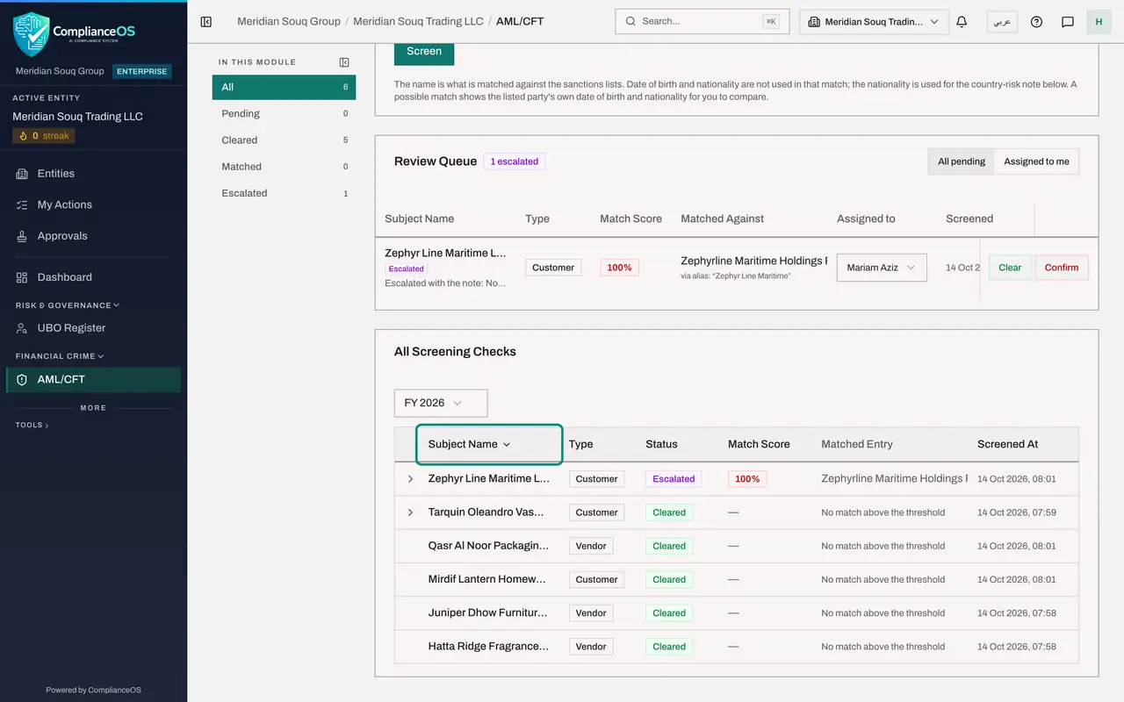Open the FY 2026 year dropdown
Screen dimensions: 1124x702
pos(441,403)
